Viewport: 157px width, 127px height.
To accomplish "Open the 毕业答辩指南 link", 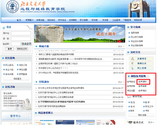I will point(137,46).
